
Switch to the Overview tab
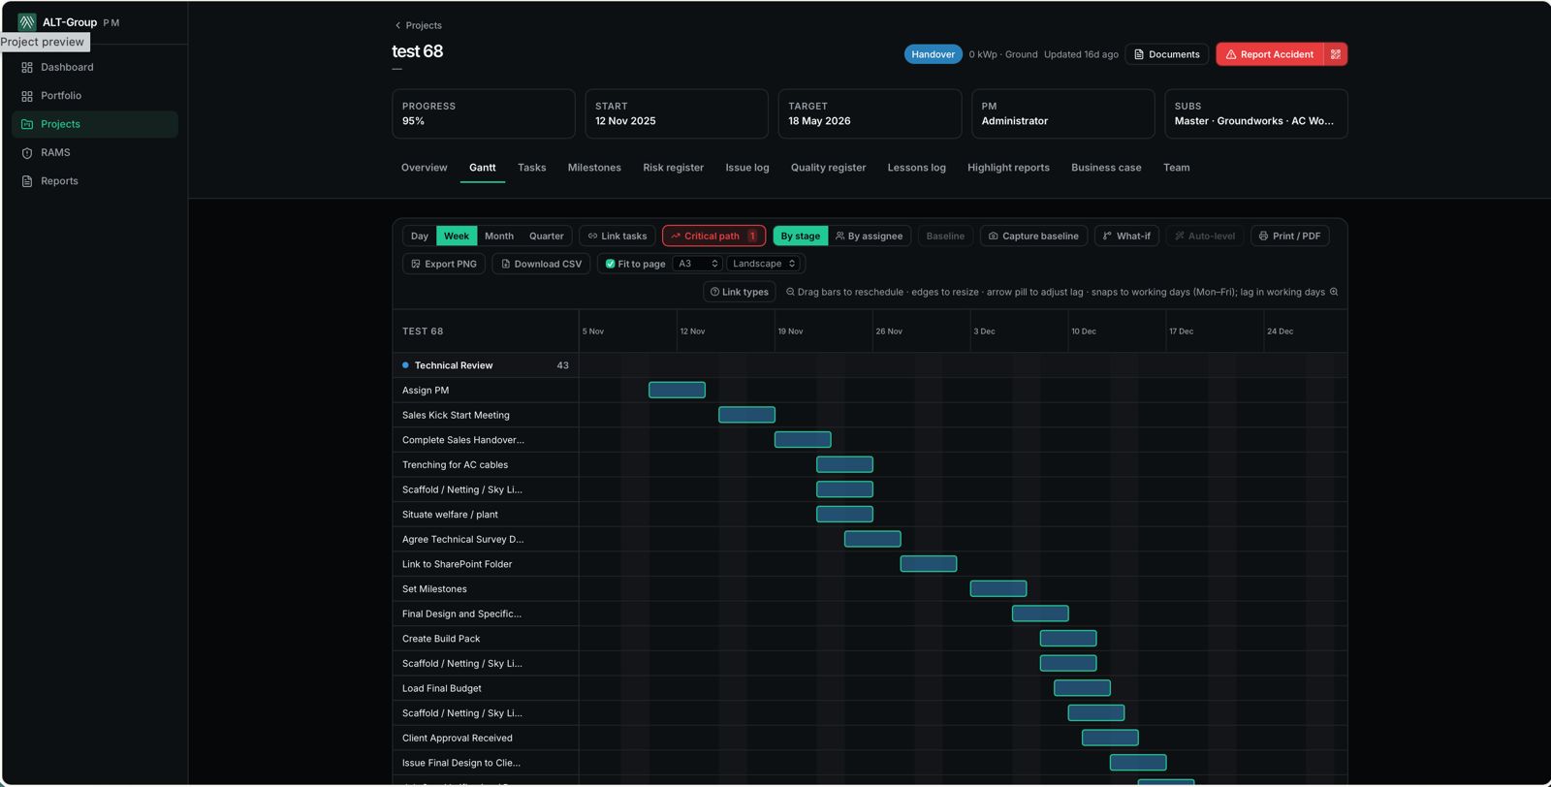pos(425,168)
